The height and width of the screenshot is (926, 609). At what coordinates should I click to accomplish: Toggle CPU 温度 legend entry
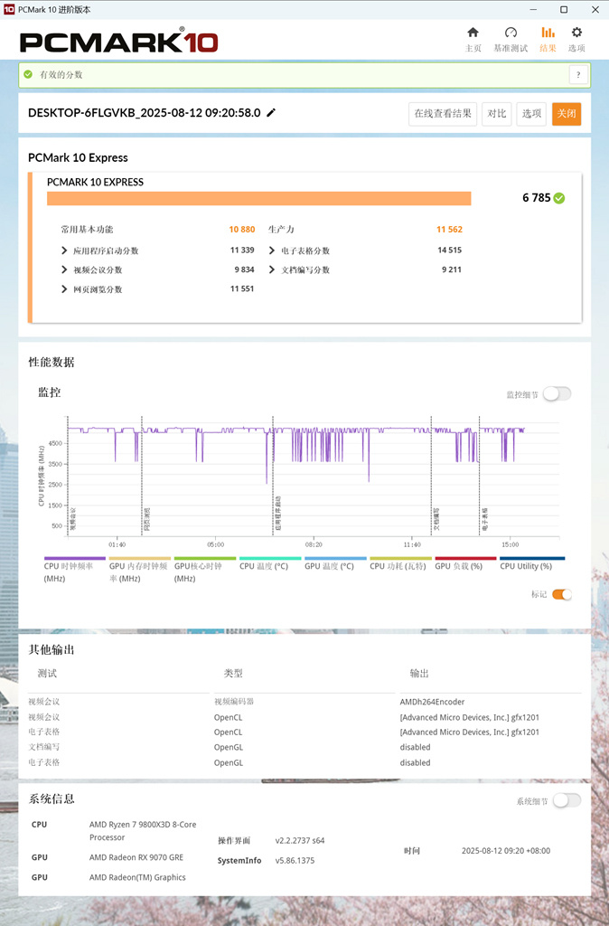tap(270, 563)
